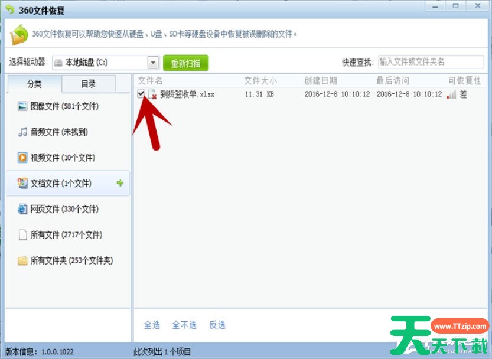The width and height of the screenshot is (492, 359).
Task: Click the all files page icon
Action: point(22,235)
